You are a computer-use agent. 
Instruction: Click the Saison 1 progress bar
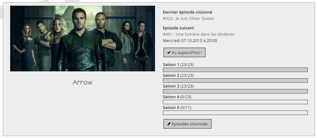click(x=235, y=70)
